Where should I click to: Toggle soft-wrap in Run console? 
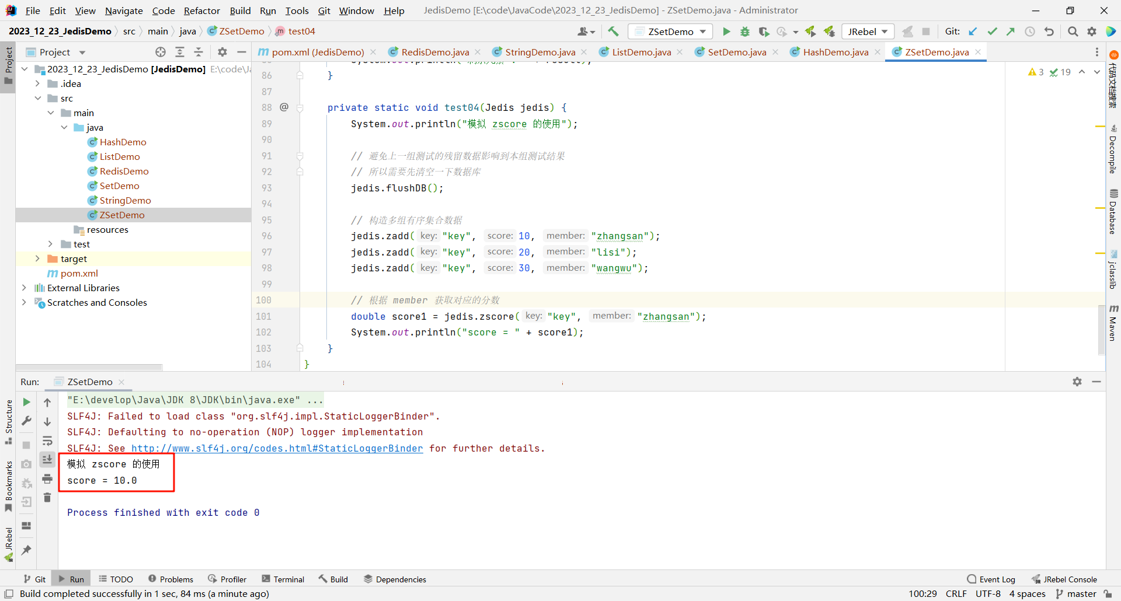coord(47,441)
